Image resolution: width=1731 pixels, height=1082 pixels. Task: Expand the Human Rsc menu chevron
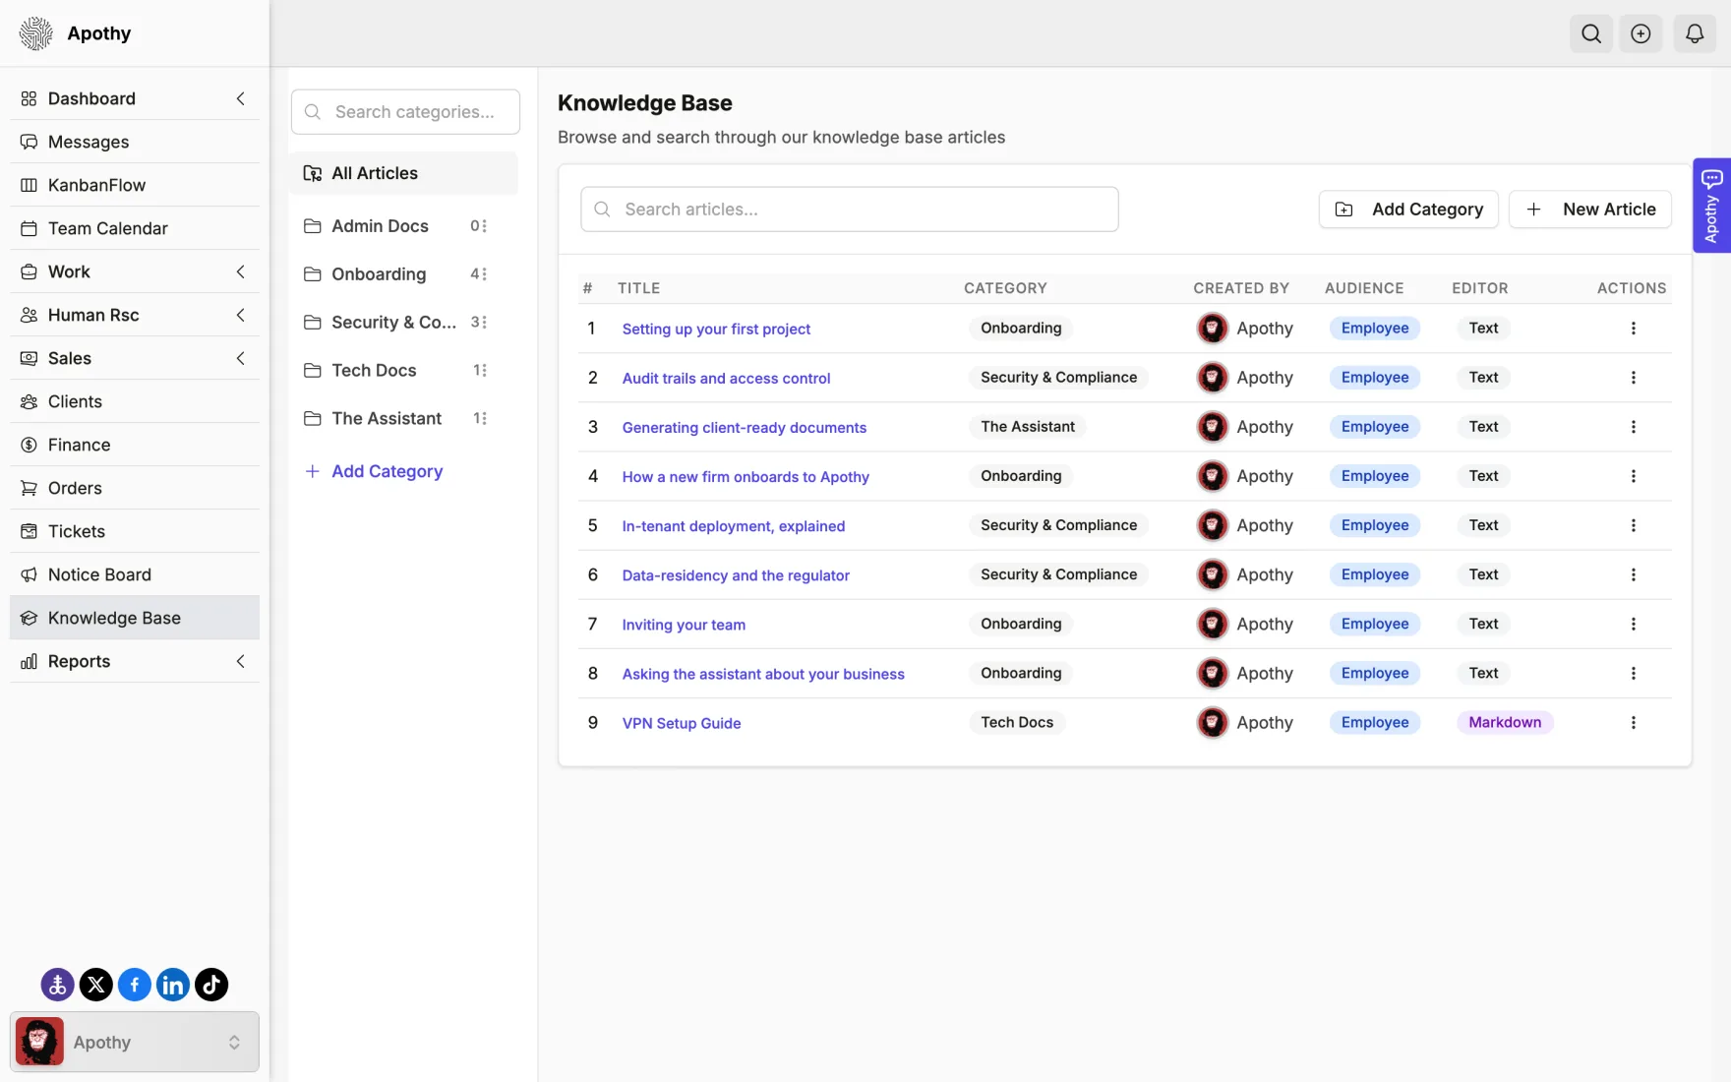(240, 315)
